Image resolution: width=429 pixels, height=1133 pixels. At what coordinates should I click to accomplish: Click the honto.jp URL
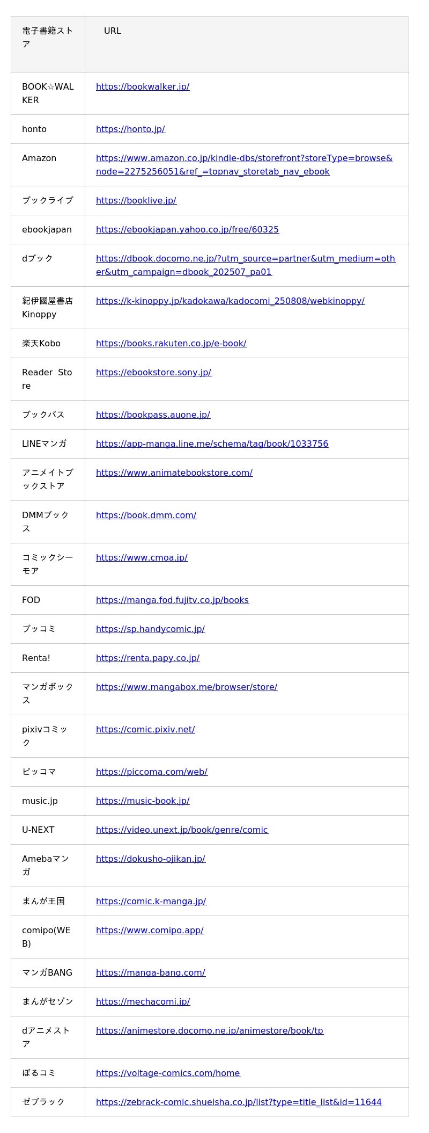[130, 129]
